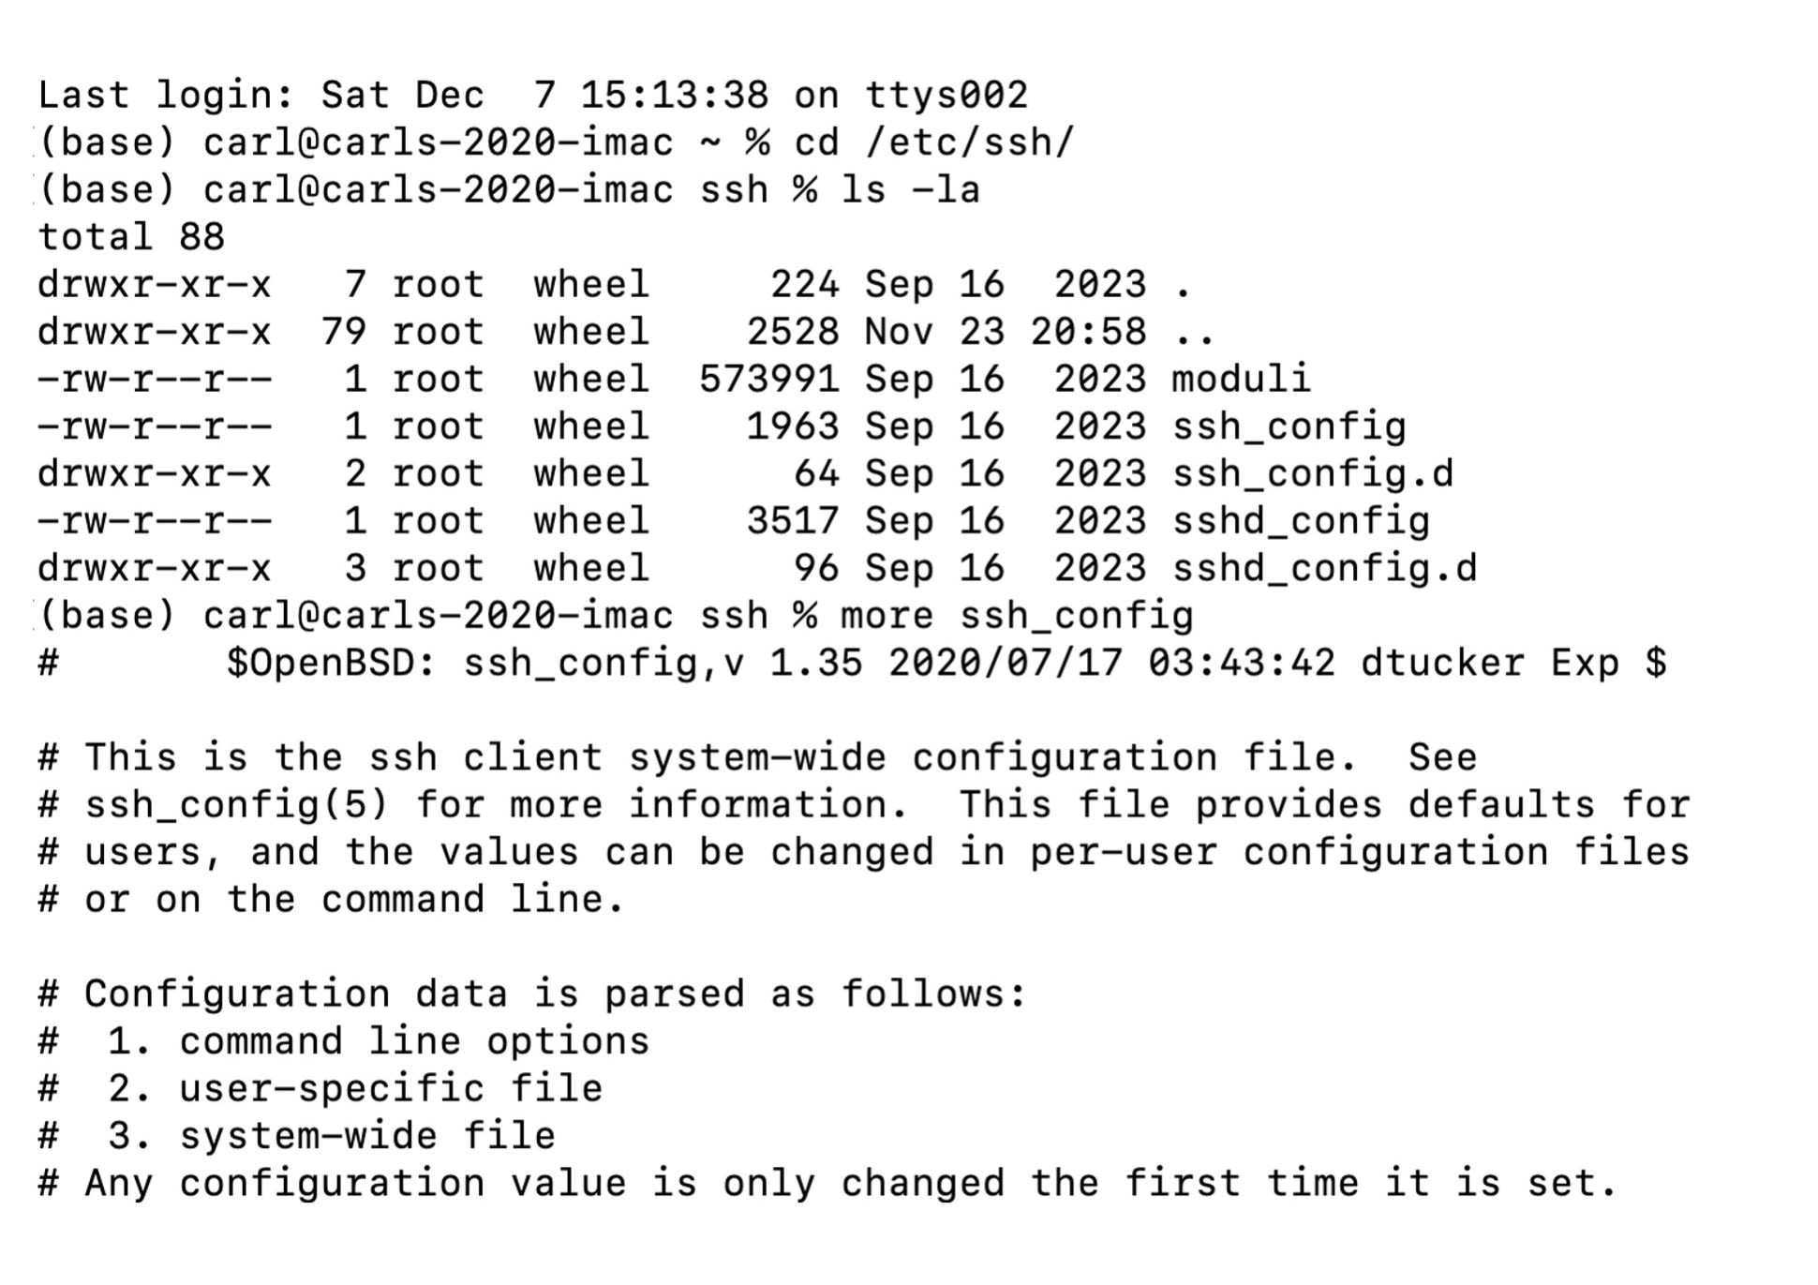The height and width of the screenshot is (1285, 1818).
Task: Click 'Configuration data is parsed as follows' text
Action: pos(555,994)
